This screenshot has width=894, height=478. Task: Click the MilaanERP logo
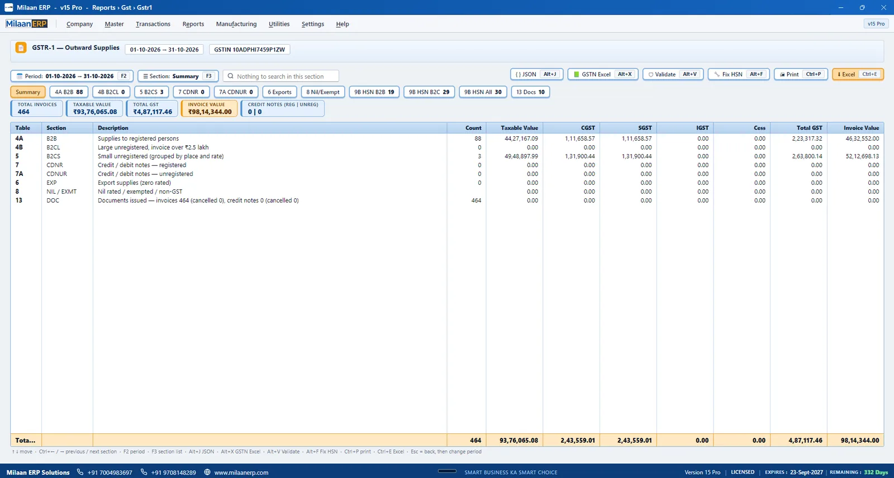(27, 23)
